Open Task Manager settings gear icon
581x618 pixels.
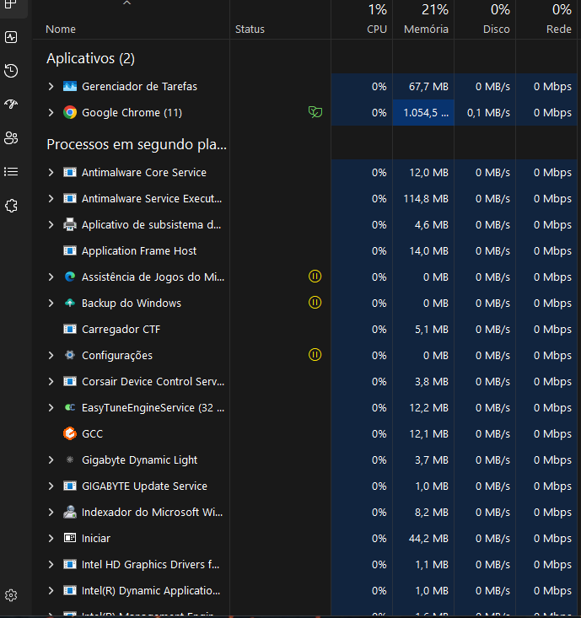click(x=11, y=595)
